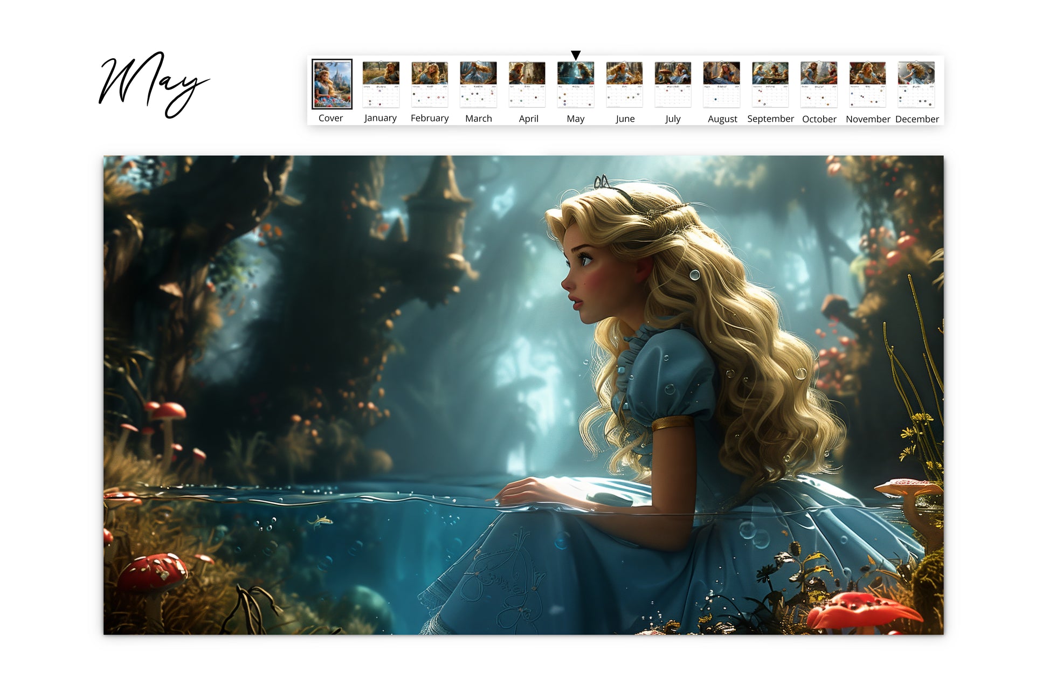1049x699 pixels.
Task: Open the December calendar thumbnail
Action: tap(916, 85)
